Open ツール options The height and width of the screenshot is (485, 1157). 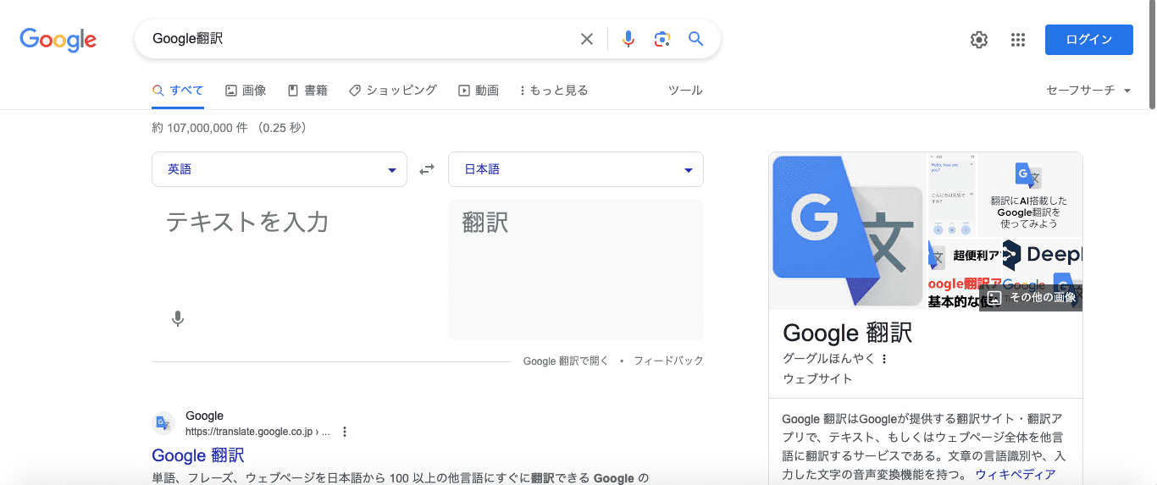pos(685,91)
